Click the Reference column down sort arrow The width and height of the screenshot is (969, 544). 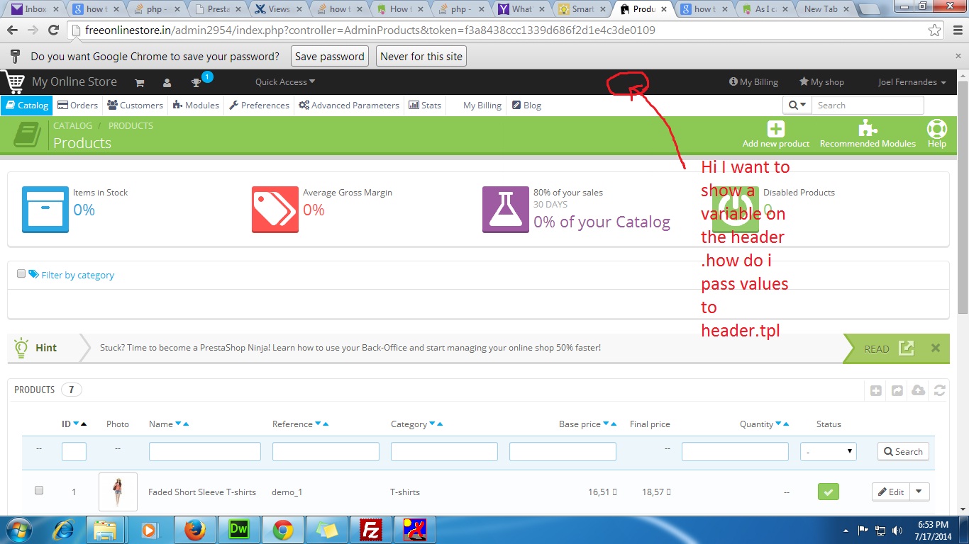tap(318, 424)
